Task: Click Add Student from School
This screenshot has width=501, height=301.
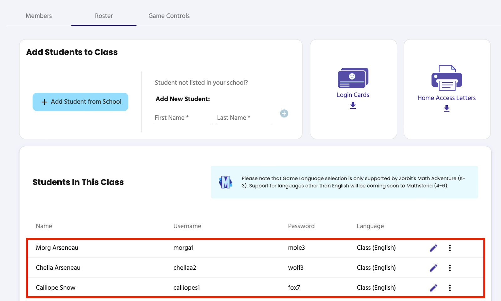Action: [x=80, y=101]
